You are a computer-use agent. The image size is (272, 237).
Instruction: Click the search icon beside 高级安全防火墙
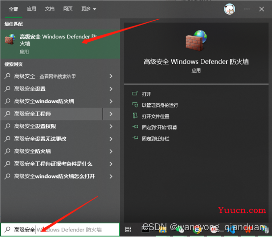[x=7, y=151]
